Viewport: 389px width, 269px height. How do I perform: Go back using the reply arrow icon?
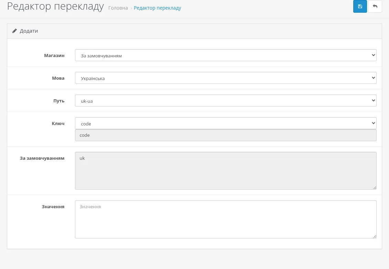point(375,7)
